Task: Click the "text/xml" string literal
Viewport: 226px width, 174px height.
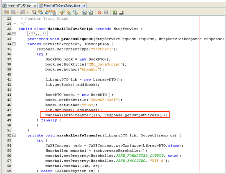Action: (x=102, y=49)
